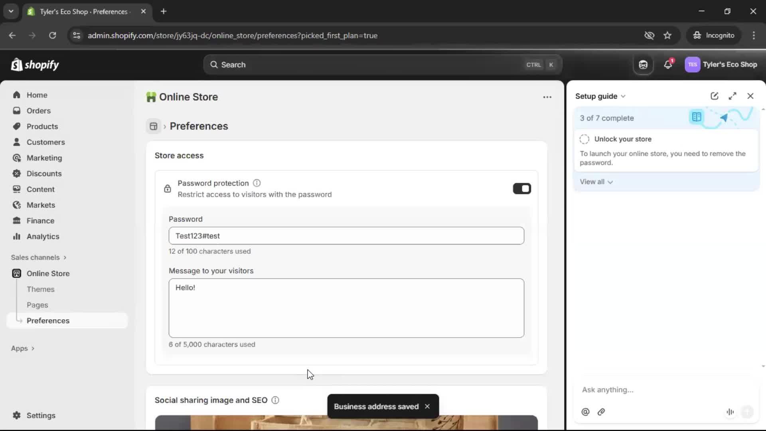766x431 pixels.
Task: Open the Sidekick assistant icon
Action: pos(643,64)
